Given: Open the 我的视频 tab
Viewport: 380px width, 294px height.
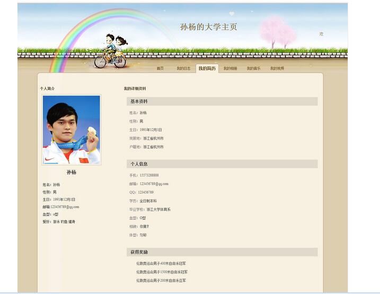Looking at the screenshot, I should pyautogui.click(x=277, y=68).
